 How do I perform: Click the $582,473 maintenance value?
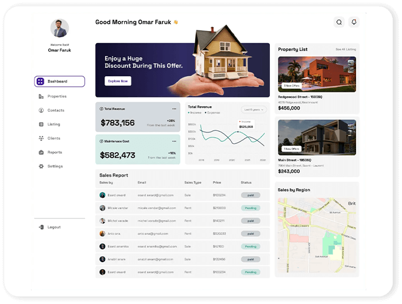[117, 155]
